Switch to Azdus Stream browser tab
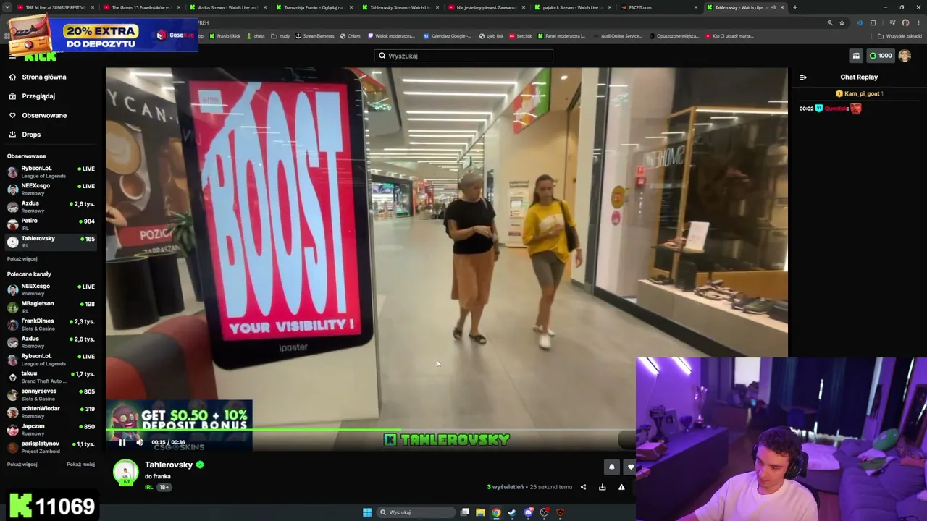Viewport: 927px width, 521px height. [x=227, y=7]
